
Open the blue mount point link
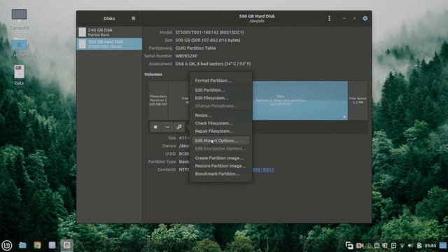click(x=263, y=169)
